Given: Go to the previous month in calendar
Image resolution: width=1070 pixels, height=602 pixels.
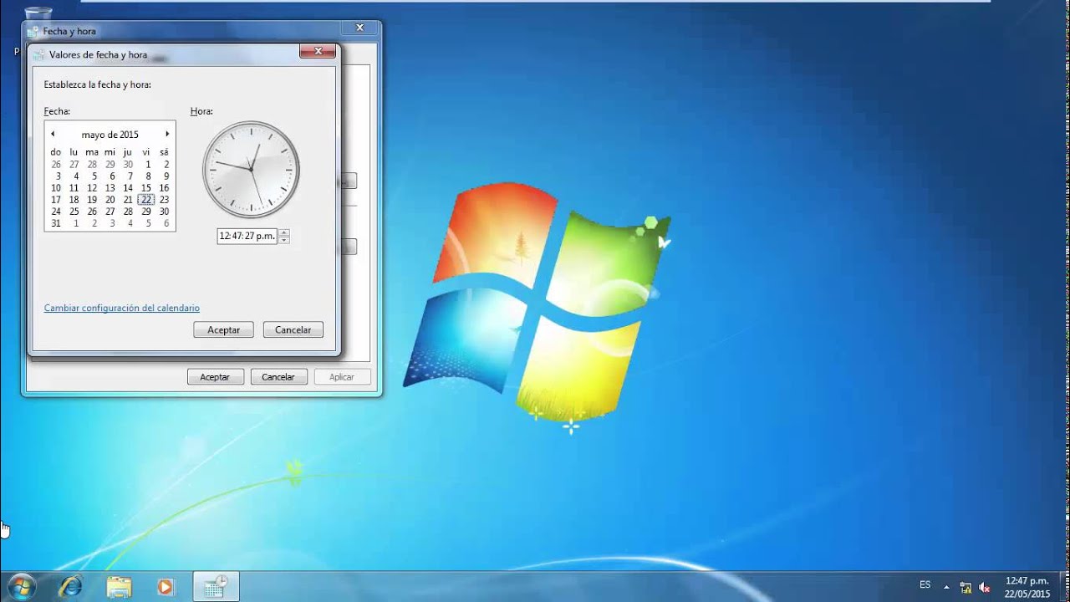Looking at the screenshot, I should pos(53,134).
